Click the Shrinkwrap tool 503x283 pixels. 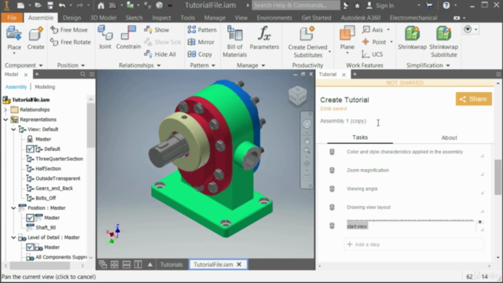point(412,39)
